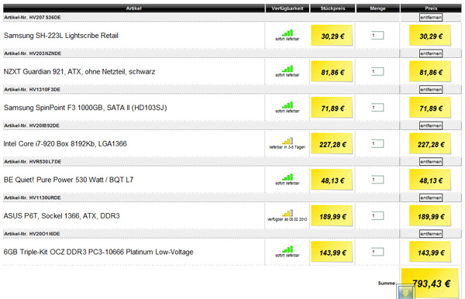Click the Menge column header
This screenshot has width=465, height=299.
point(377,9)
